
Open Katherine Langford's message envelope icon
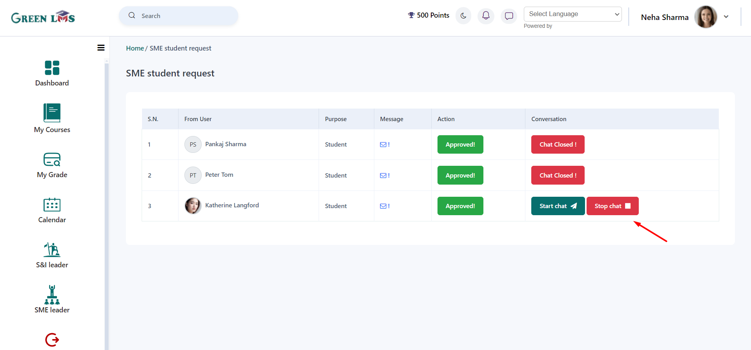(384, 206)
